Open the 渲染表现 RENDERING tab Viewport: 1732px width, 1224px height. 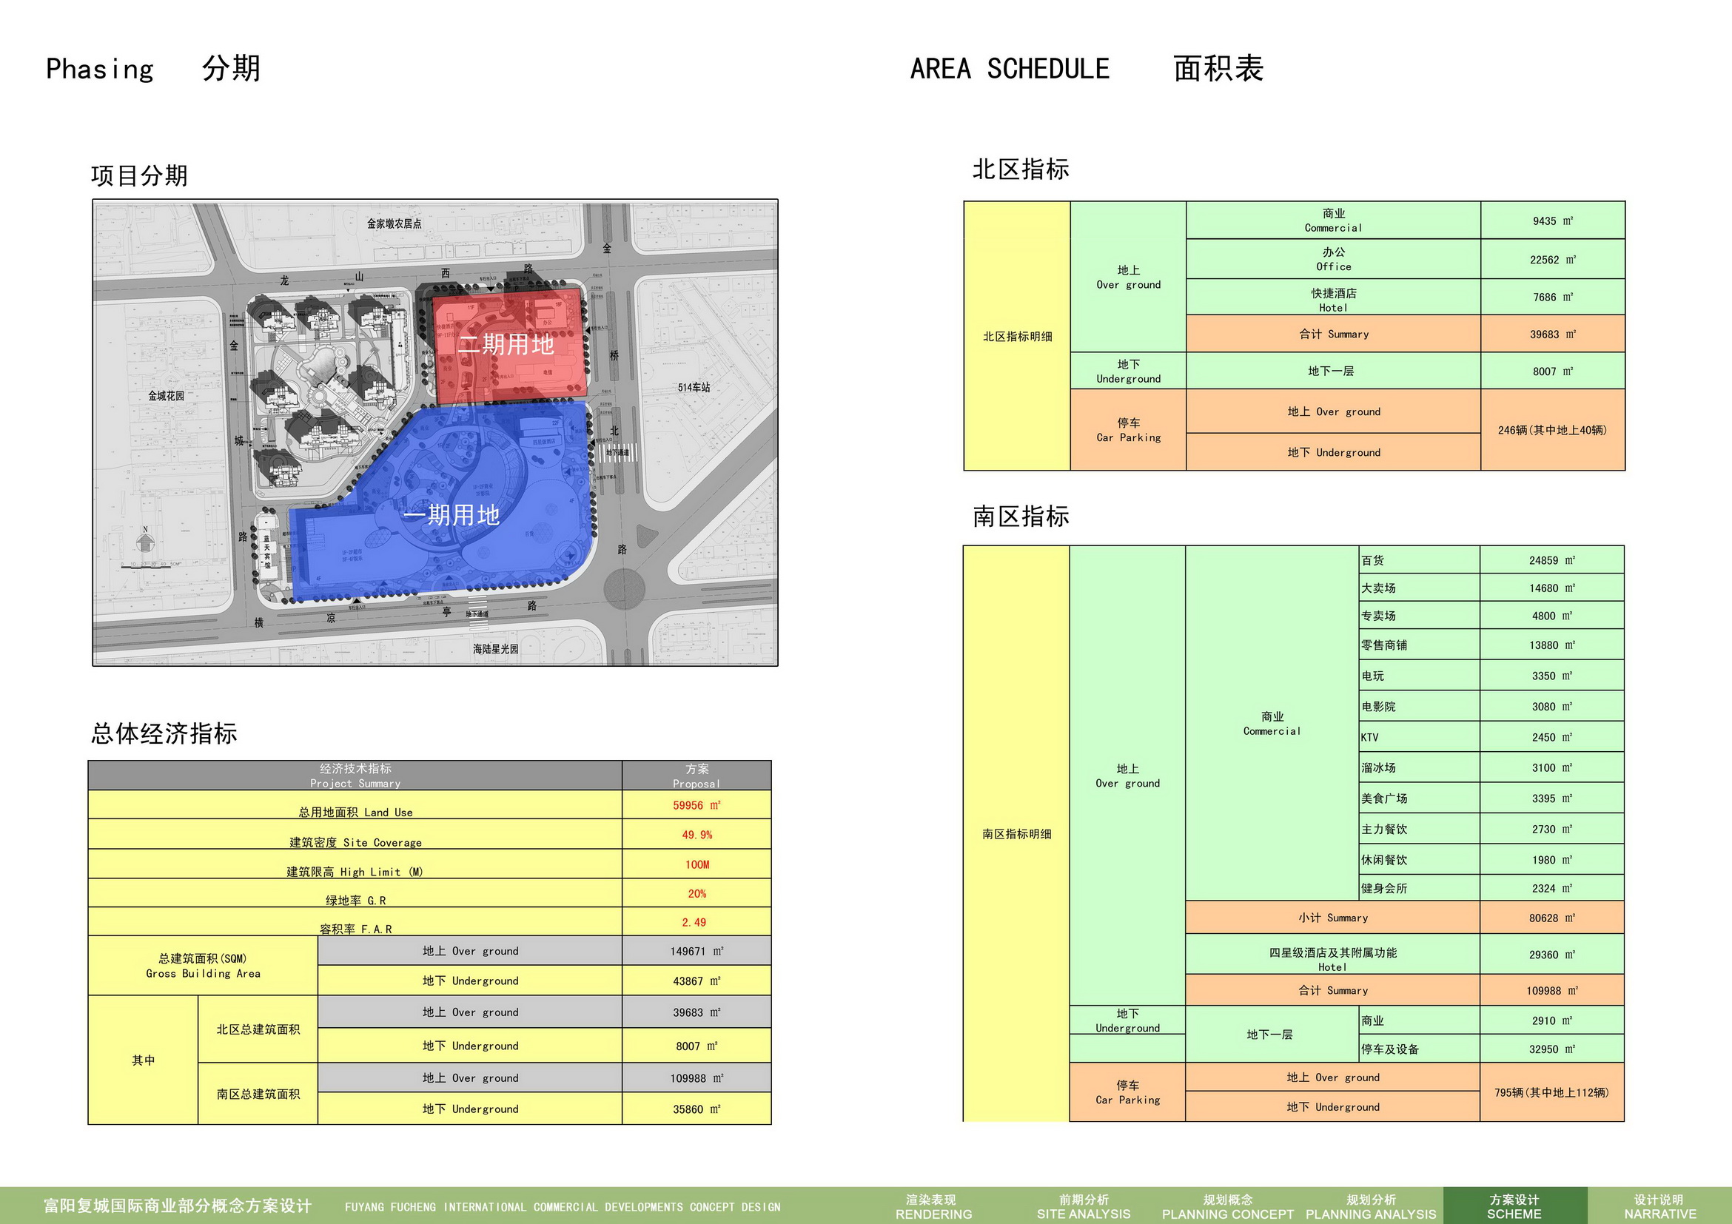933,1206
